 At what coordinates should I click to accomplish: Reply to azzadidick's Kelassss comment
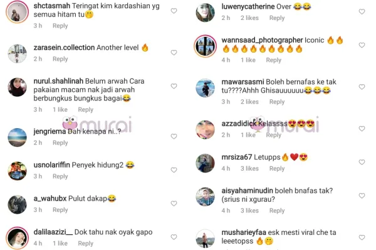[x=274, y=135]
